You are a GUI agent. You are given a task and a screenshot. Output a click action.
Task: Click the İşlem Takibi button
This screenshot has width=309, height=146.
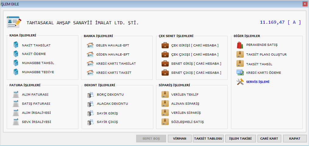(240, 138)
